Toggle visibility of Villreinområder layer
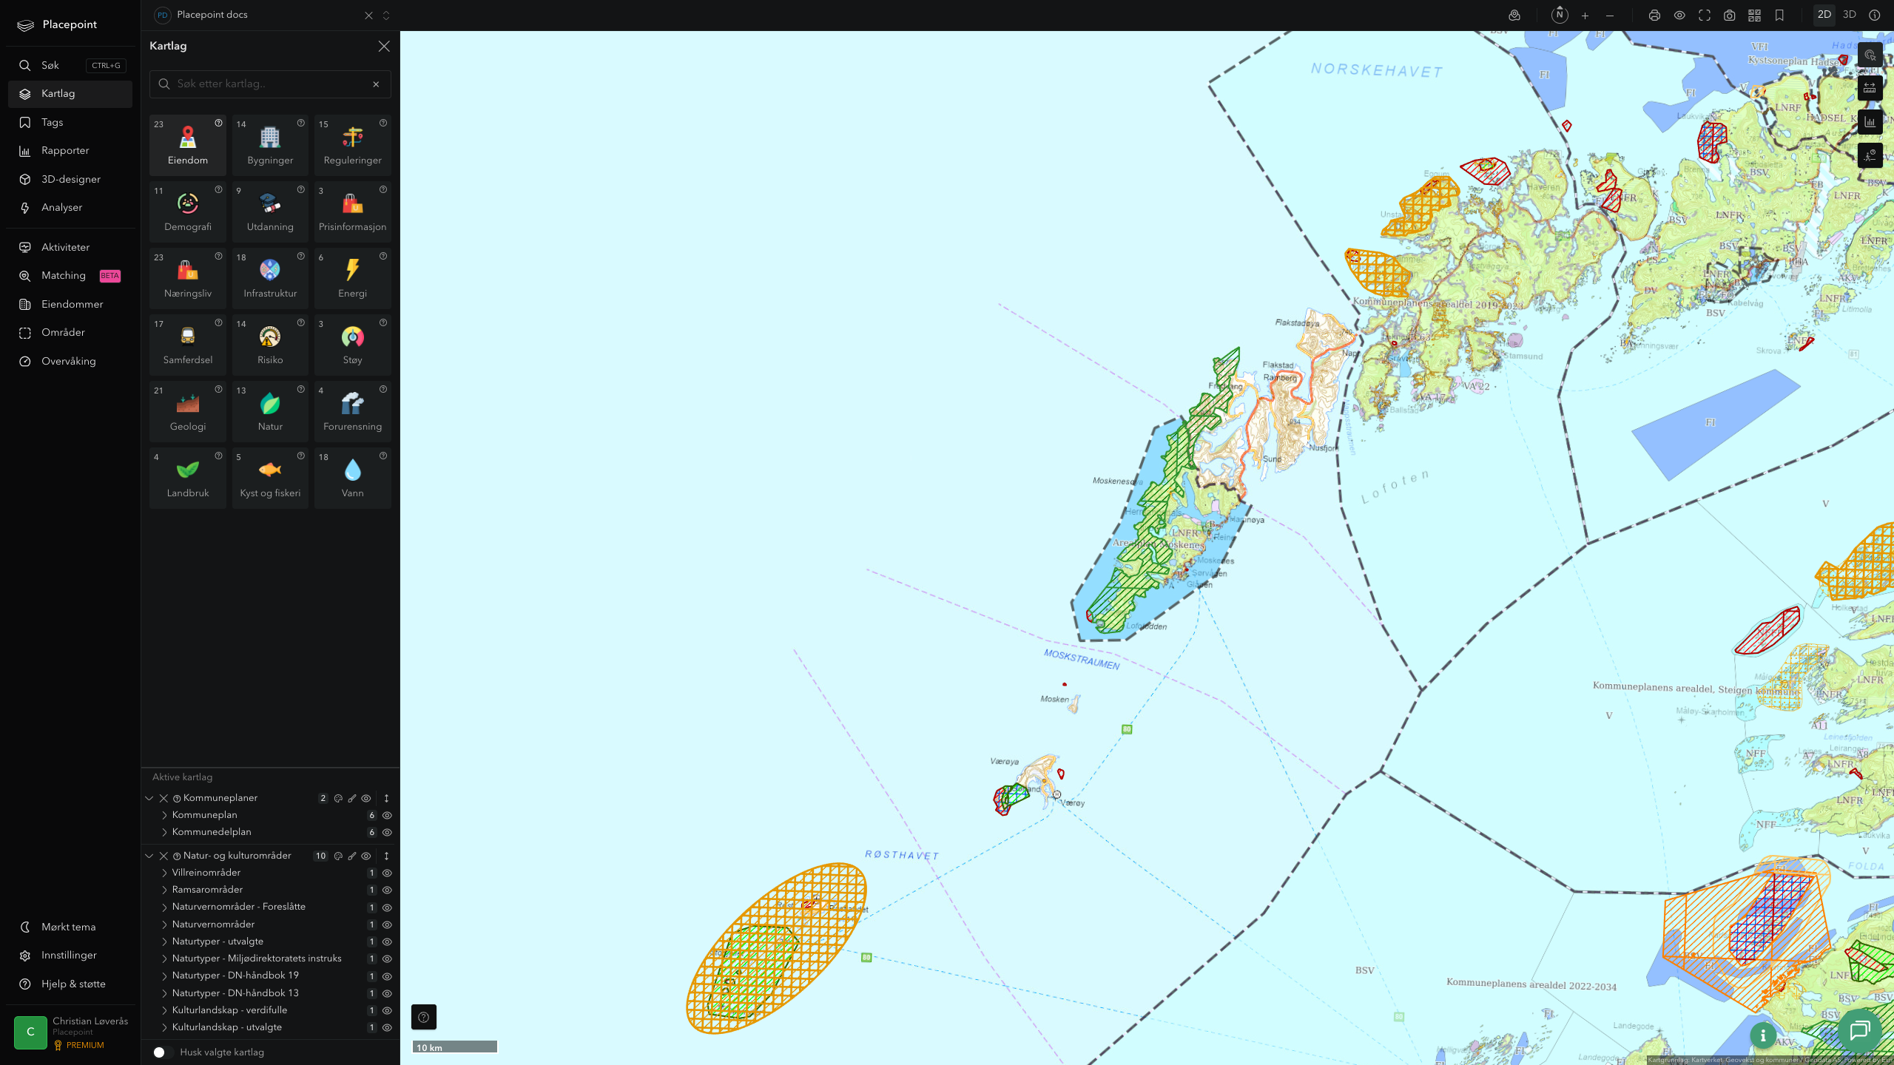The height and width of the screenshot is (1065, 1894). pos(387,873)
